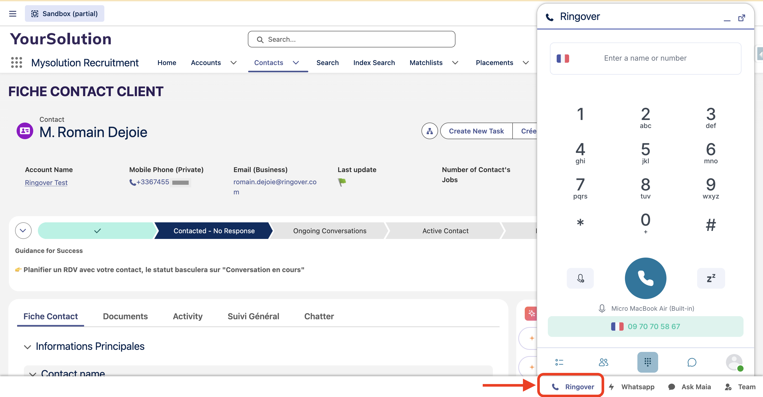The width and height of the screenshot is (763, 397).
Task: Open the Search navigation tab
Action: coord(327,63)
